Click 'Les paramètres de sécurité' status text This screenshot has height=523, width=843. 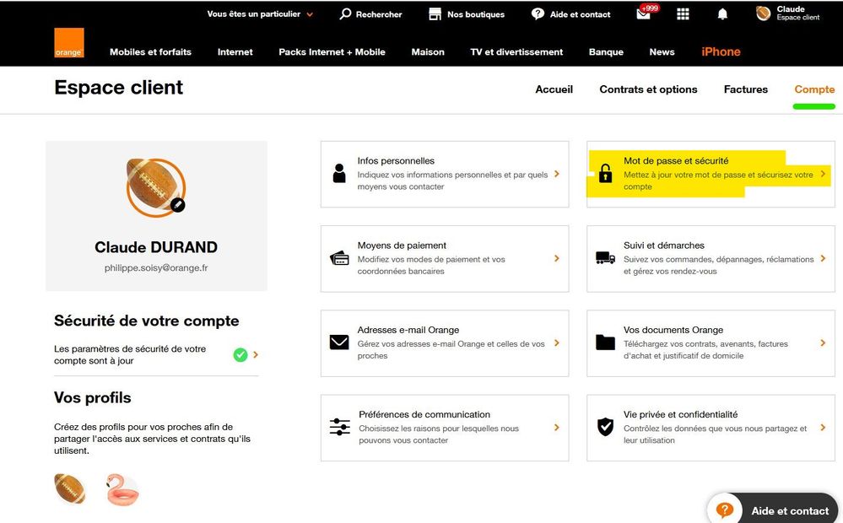coord(130,355)
